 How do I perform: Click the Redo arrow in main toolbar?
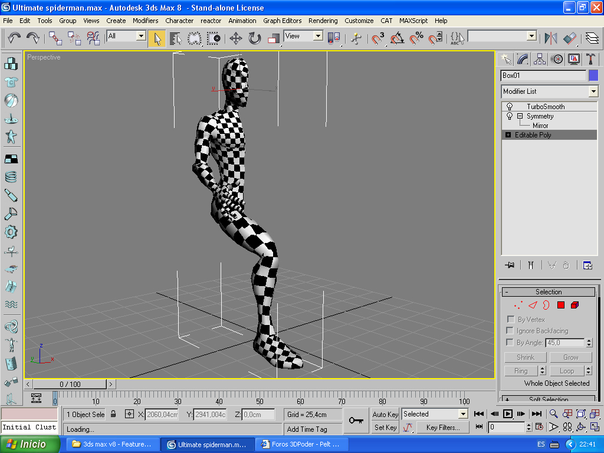click(x=33, y=38)
